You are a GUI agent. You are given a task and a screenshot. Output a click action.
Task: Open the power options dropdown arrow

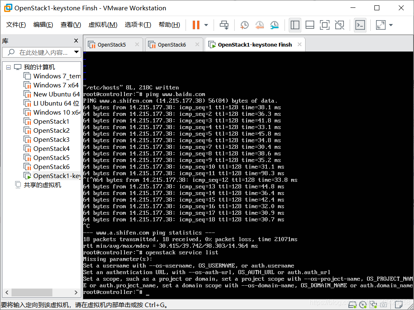pos(206,25)
